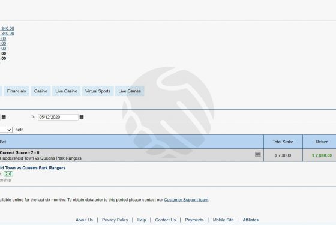Open the Financials tab
The width and height of the screenshot is (336, 225).
(x=16, y=91)
